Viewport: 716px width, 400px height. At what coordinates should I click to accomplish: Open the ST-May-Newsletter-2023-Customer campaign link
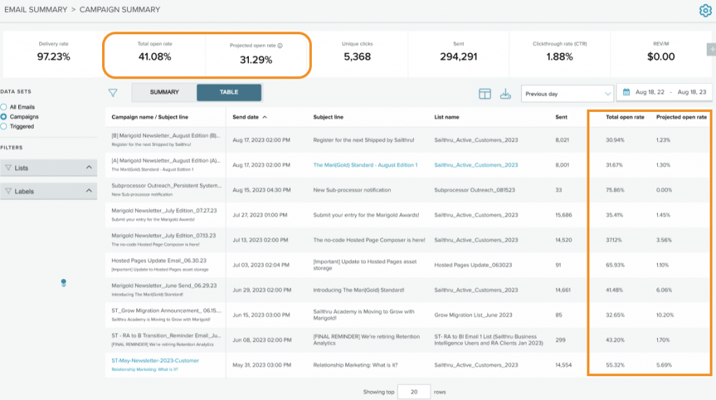[x=155, y=360]
